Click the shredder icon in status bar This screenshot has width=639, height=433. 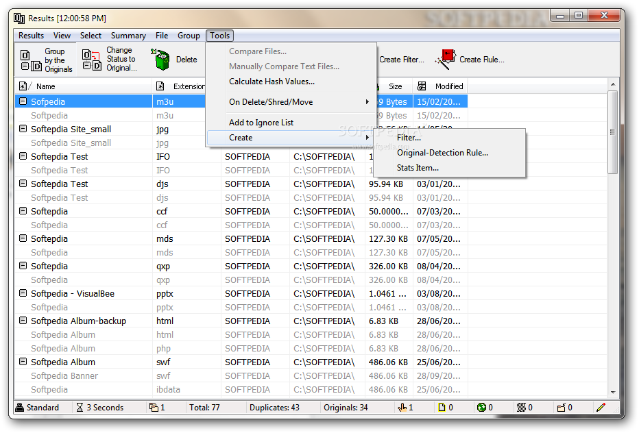pos(521,408)
